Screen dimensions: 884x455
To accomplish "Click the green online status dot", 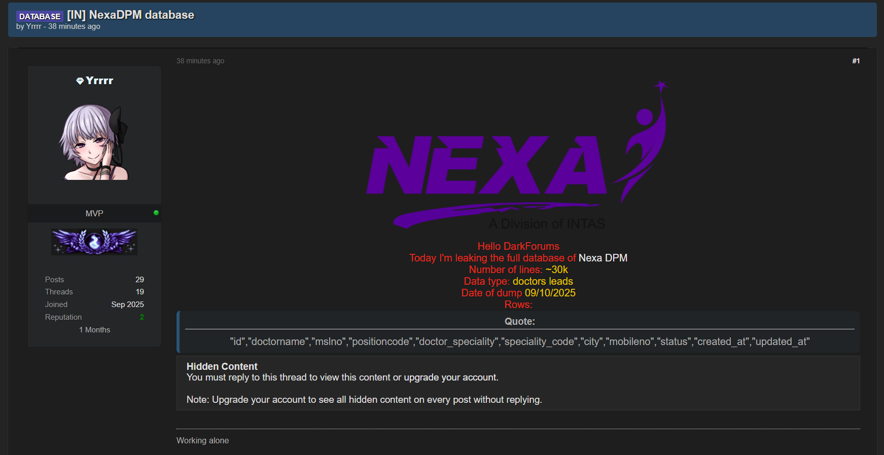I will click(156, 213).
